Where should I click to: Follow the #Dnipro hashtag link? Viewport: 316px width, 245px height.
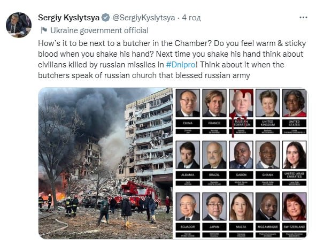(x=181, y=65)
